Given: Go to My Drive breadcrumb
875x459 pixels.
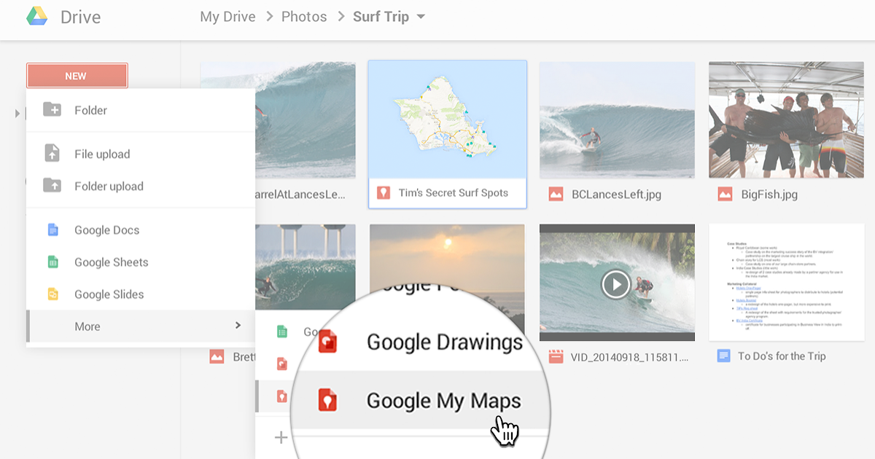Looking at the screenshot, I should tap(229, 17).
